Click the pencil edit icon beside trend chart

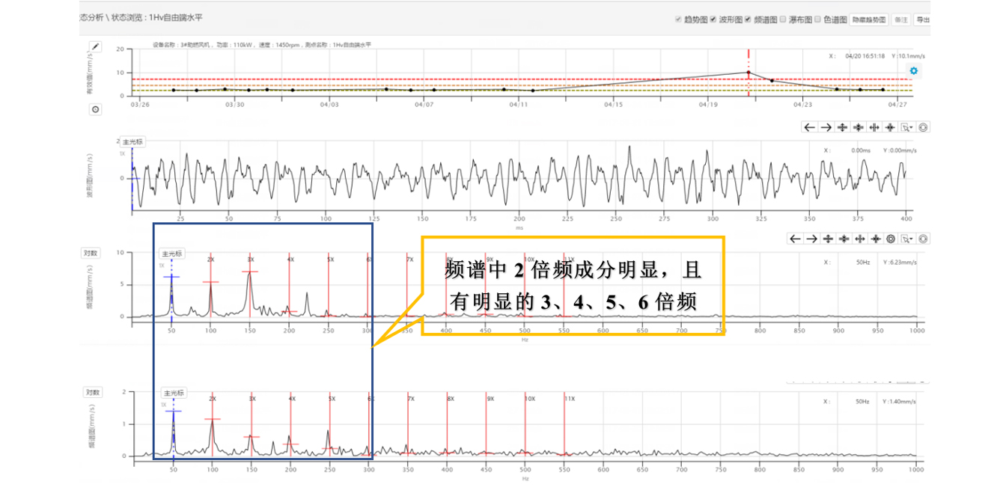click(95, 46)
